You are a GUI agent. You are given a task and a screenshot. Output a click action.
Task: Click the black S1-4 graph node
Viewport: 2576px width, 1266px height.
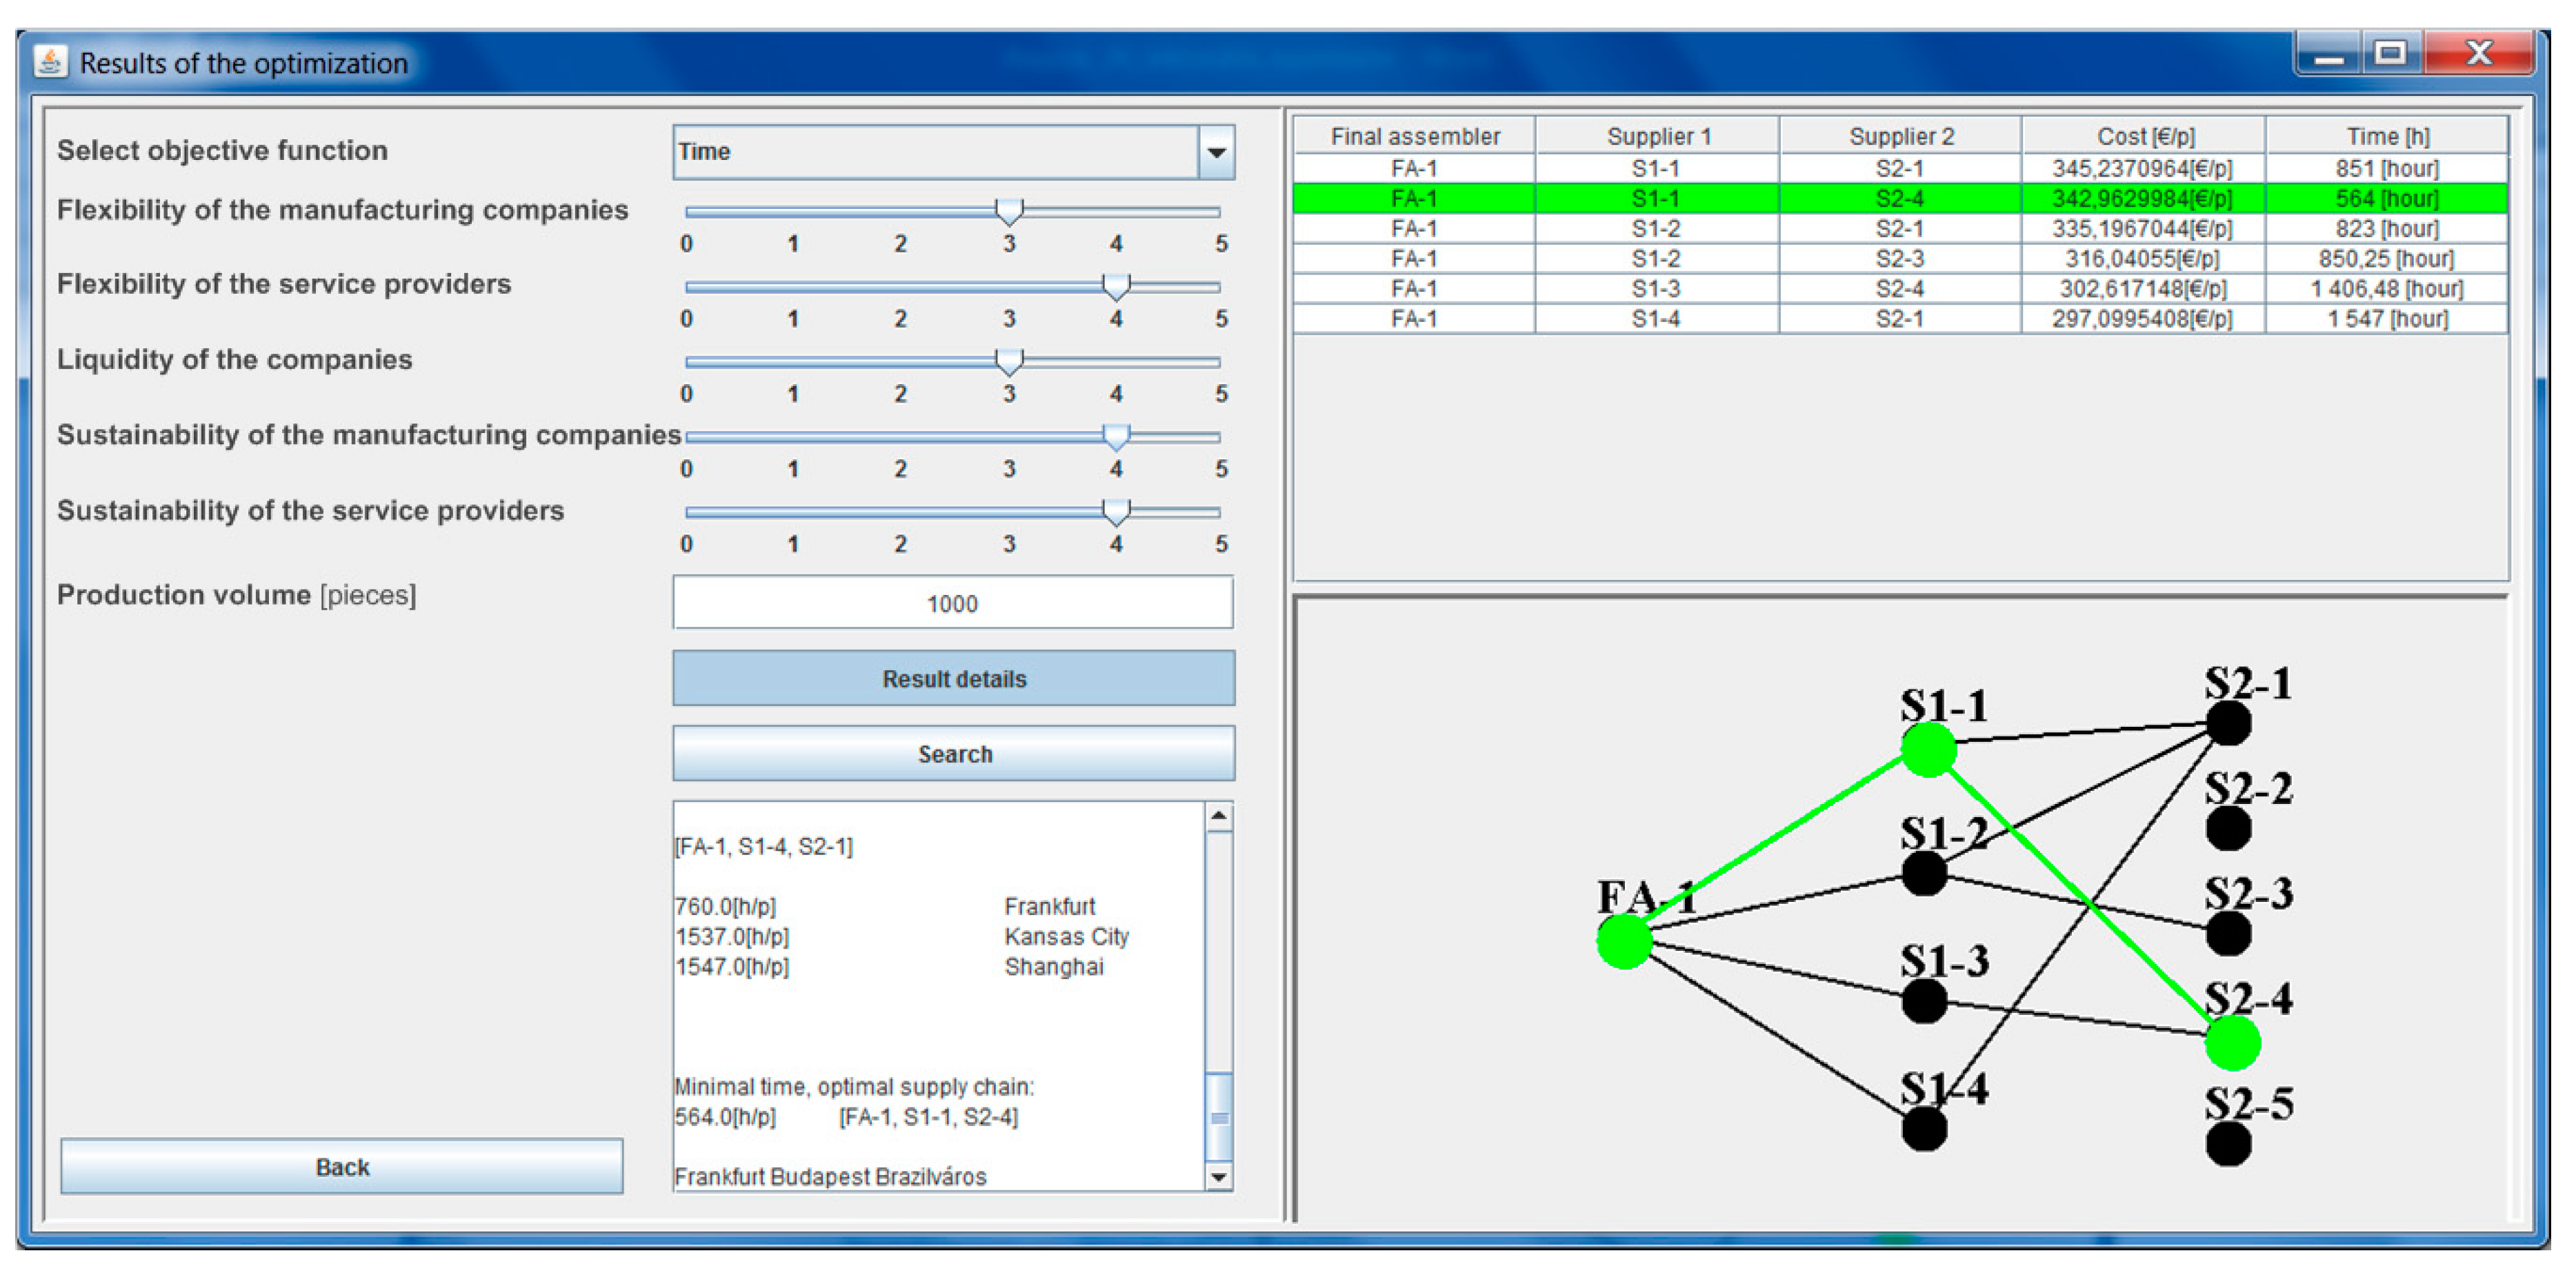coord(1924,1129)
